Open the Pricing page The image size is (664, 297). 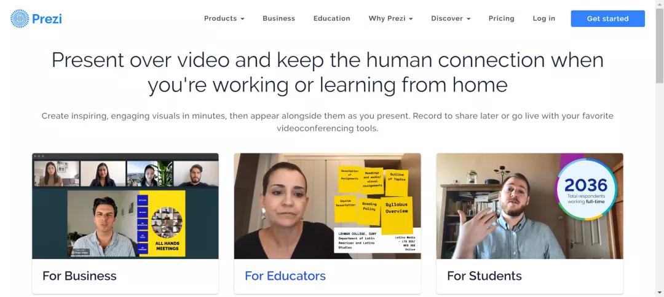pyautogui.click(x=502, y=18)
